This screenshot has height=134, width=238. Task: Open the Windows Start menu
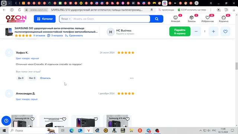[4, 131]
